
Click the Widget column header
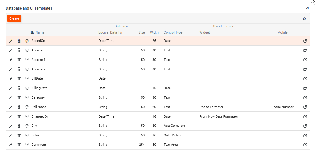[204, 32]
